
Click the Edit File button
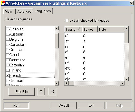point(22,92)
